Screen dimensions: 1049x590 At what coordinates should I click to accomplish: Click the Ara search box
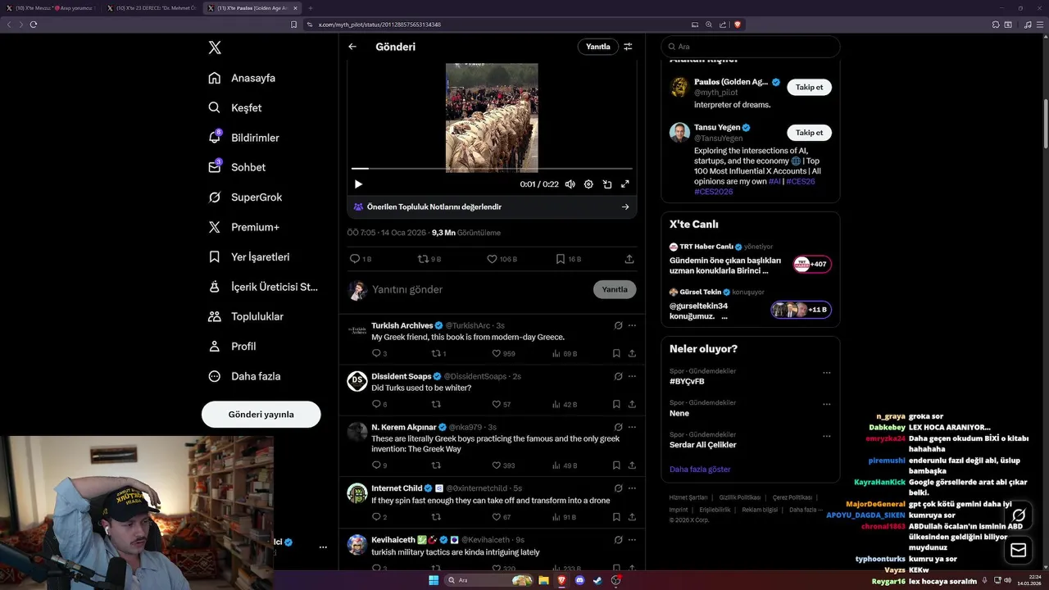point(751,47)
